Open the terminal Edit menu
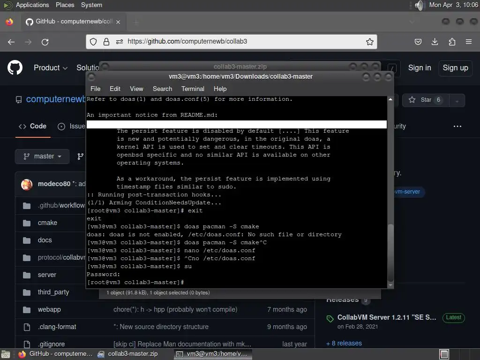The width and height of the screenshot is (480, 360). pos(115,89)
